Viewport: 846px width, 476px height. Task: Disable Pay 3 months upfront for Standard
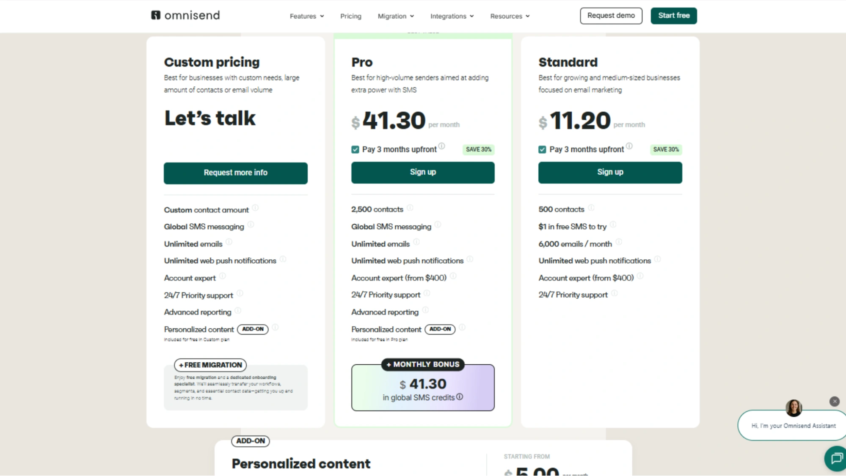542,149
